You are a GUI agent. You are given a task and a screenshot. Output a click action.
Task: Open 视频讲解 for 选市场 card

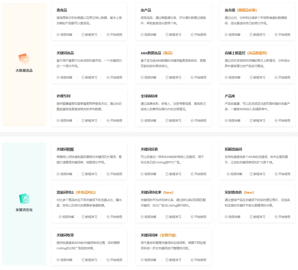232,35
